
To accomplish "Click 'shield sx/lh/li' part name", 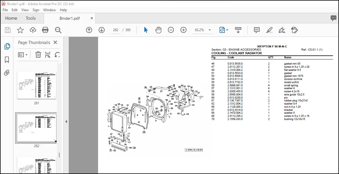I will click(x=292, y=82).
